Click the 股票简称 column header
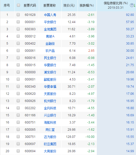The height and width of the screenshot is (155, 136). pyautogui.click(x=50, y=5)
